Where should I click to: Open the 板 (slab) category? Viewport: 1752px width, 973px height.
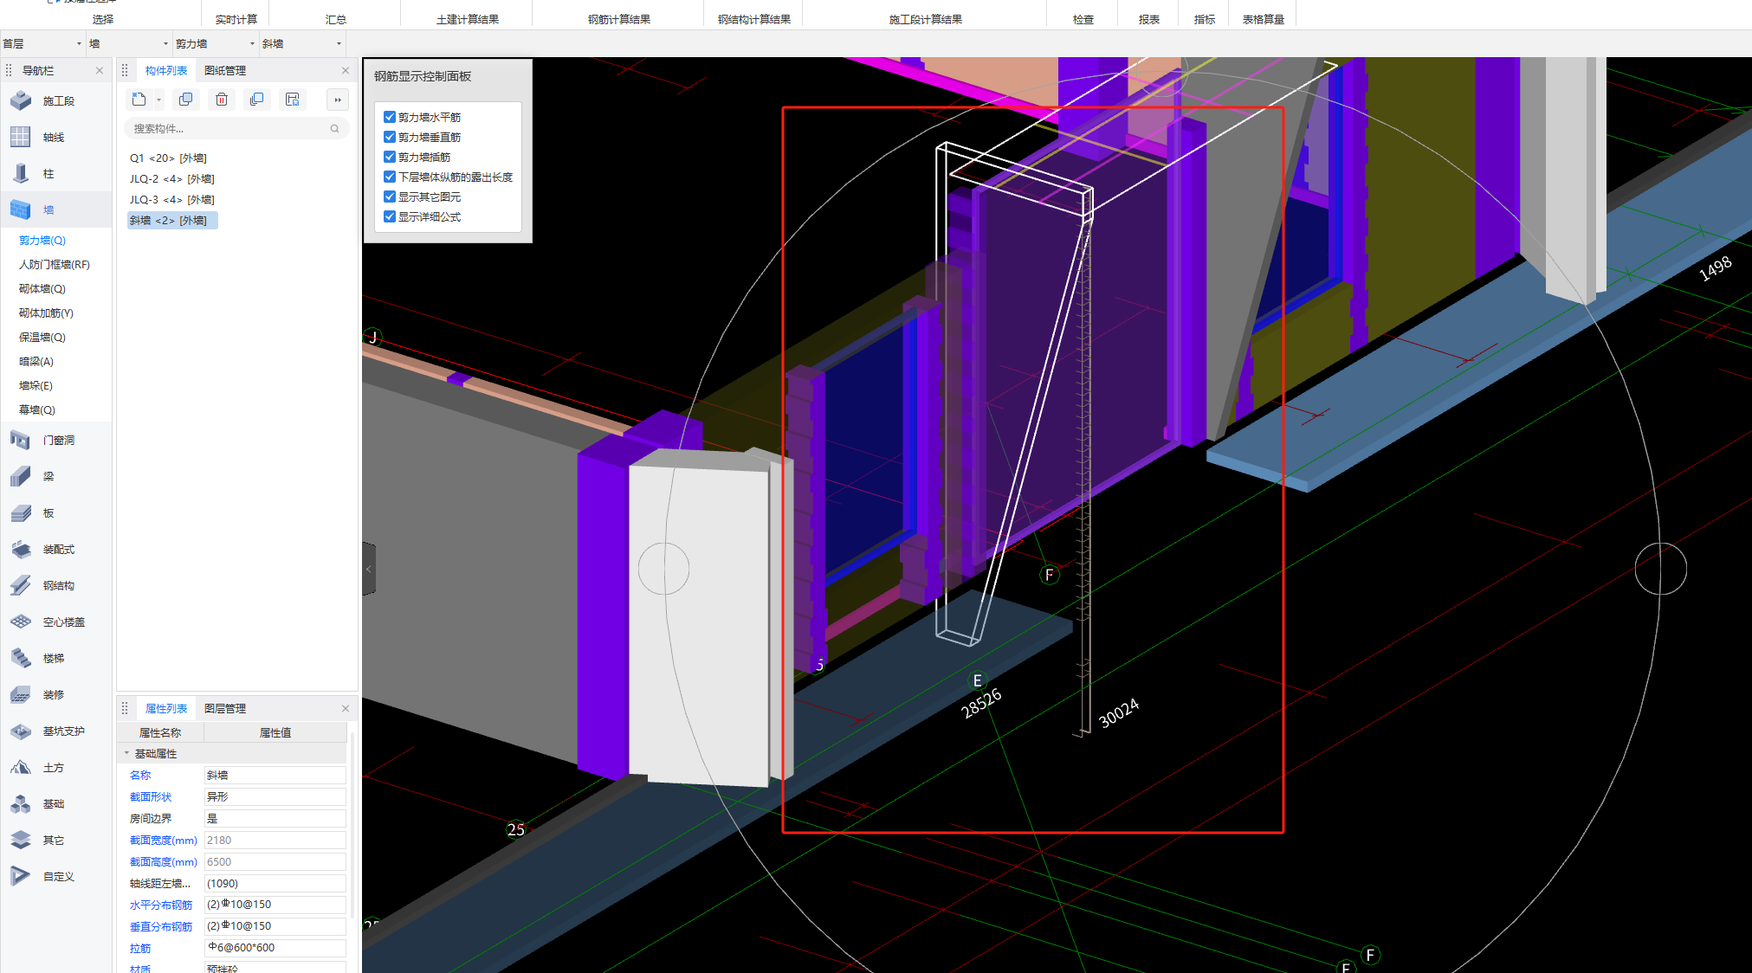click(48, 513)
